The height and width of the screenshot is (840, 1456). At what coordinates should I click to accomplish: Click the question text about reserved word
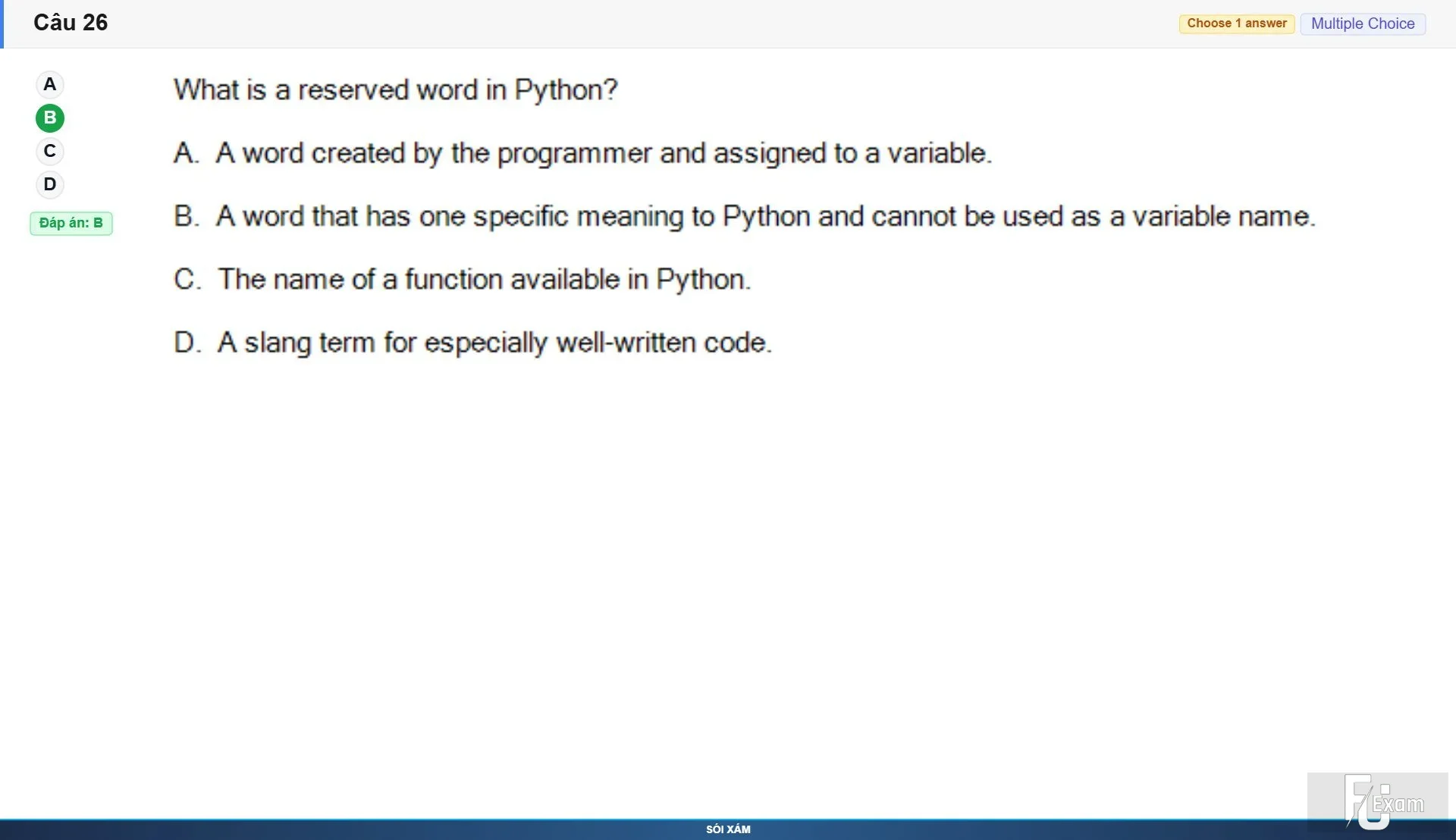tap(396, 89)
